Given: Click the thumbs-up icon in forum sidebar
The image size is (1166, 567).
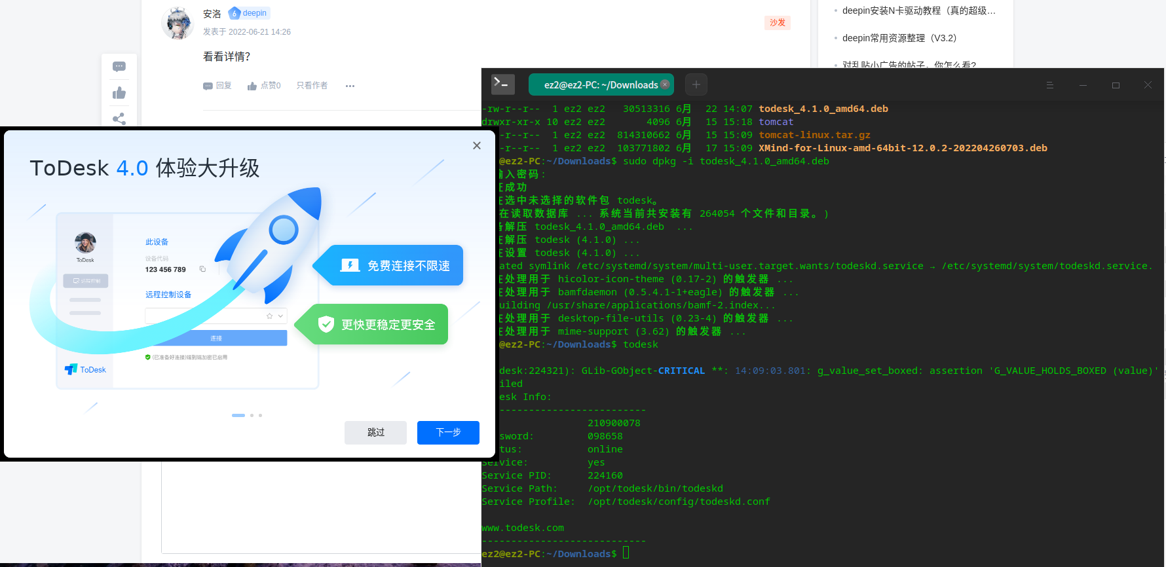Looking at the screenshot, I should pos(119,93).
